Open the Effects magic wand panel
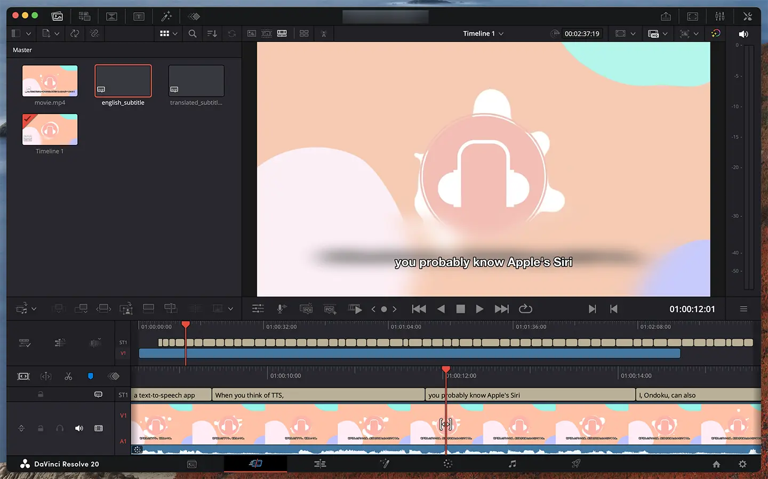 [x=166, y=17]
